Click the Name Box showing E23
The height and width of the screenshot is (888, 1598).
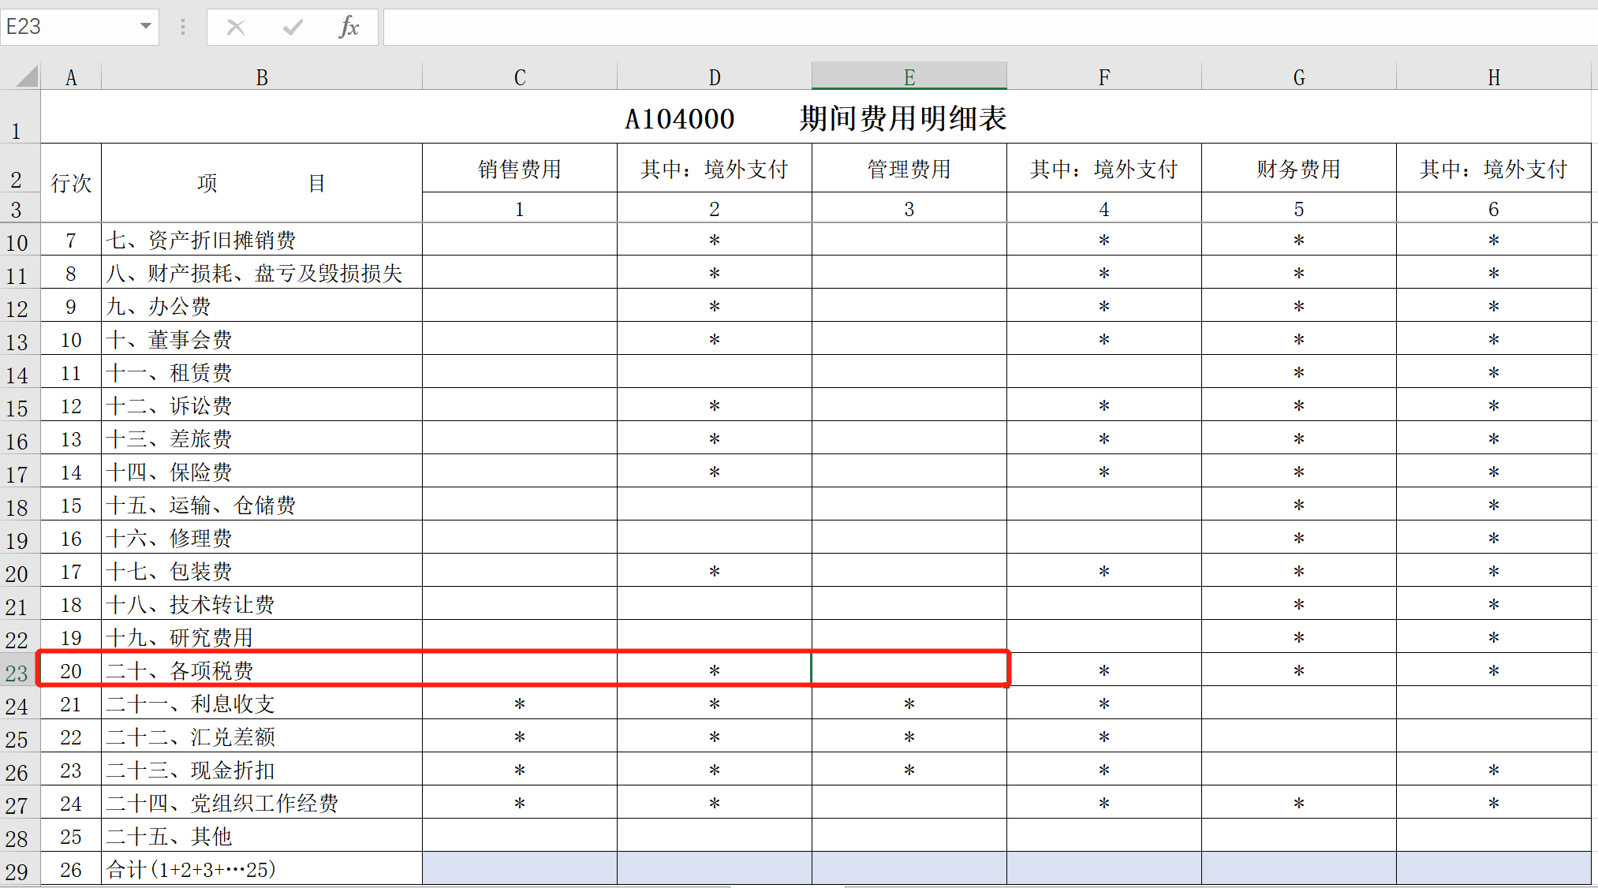(67, 27)
